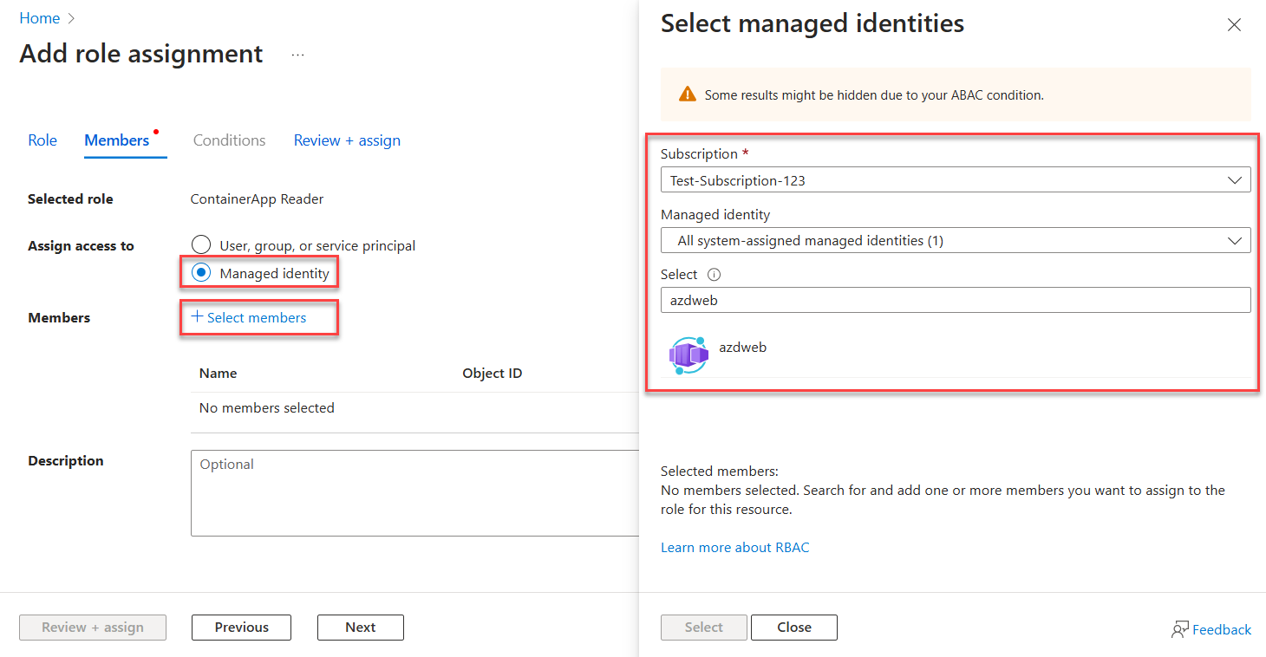Click the warning icon in ABAC notice
This screenshot has width=1266, height=657.
click(x=688, y=94)
